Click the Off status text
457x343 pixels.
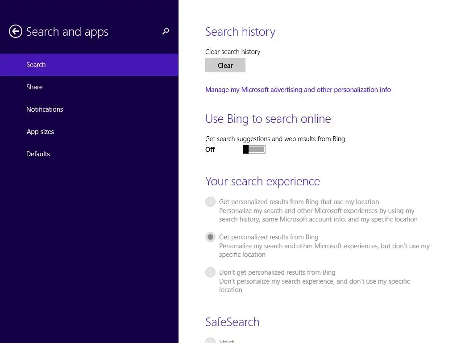click(x=210, y=149)
